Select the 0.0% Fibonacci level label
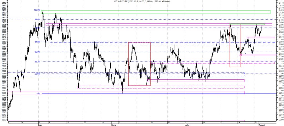Screen dimensions: 284x126 point(38,94)
